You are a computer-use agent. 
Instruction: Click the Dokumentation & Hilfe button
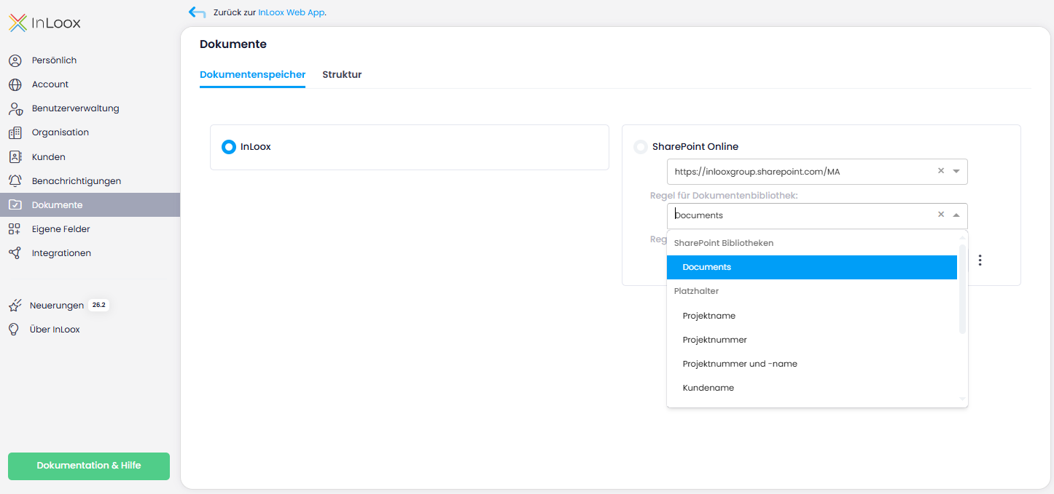pos(89,466)
